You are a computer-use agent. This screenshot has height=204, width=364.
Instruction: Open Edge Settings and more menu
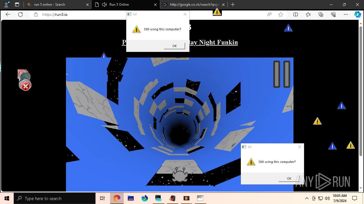pos(346,14)
